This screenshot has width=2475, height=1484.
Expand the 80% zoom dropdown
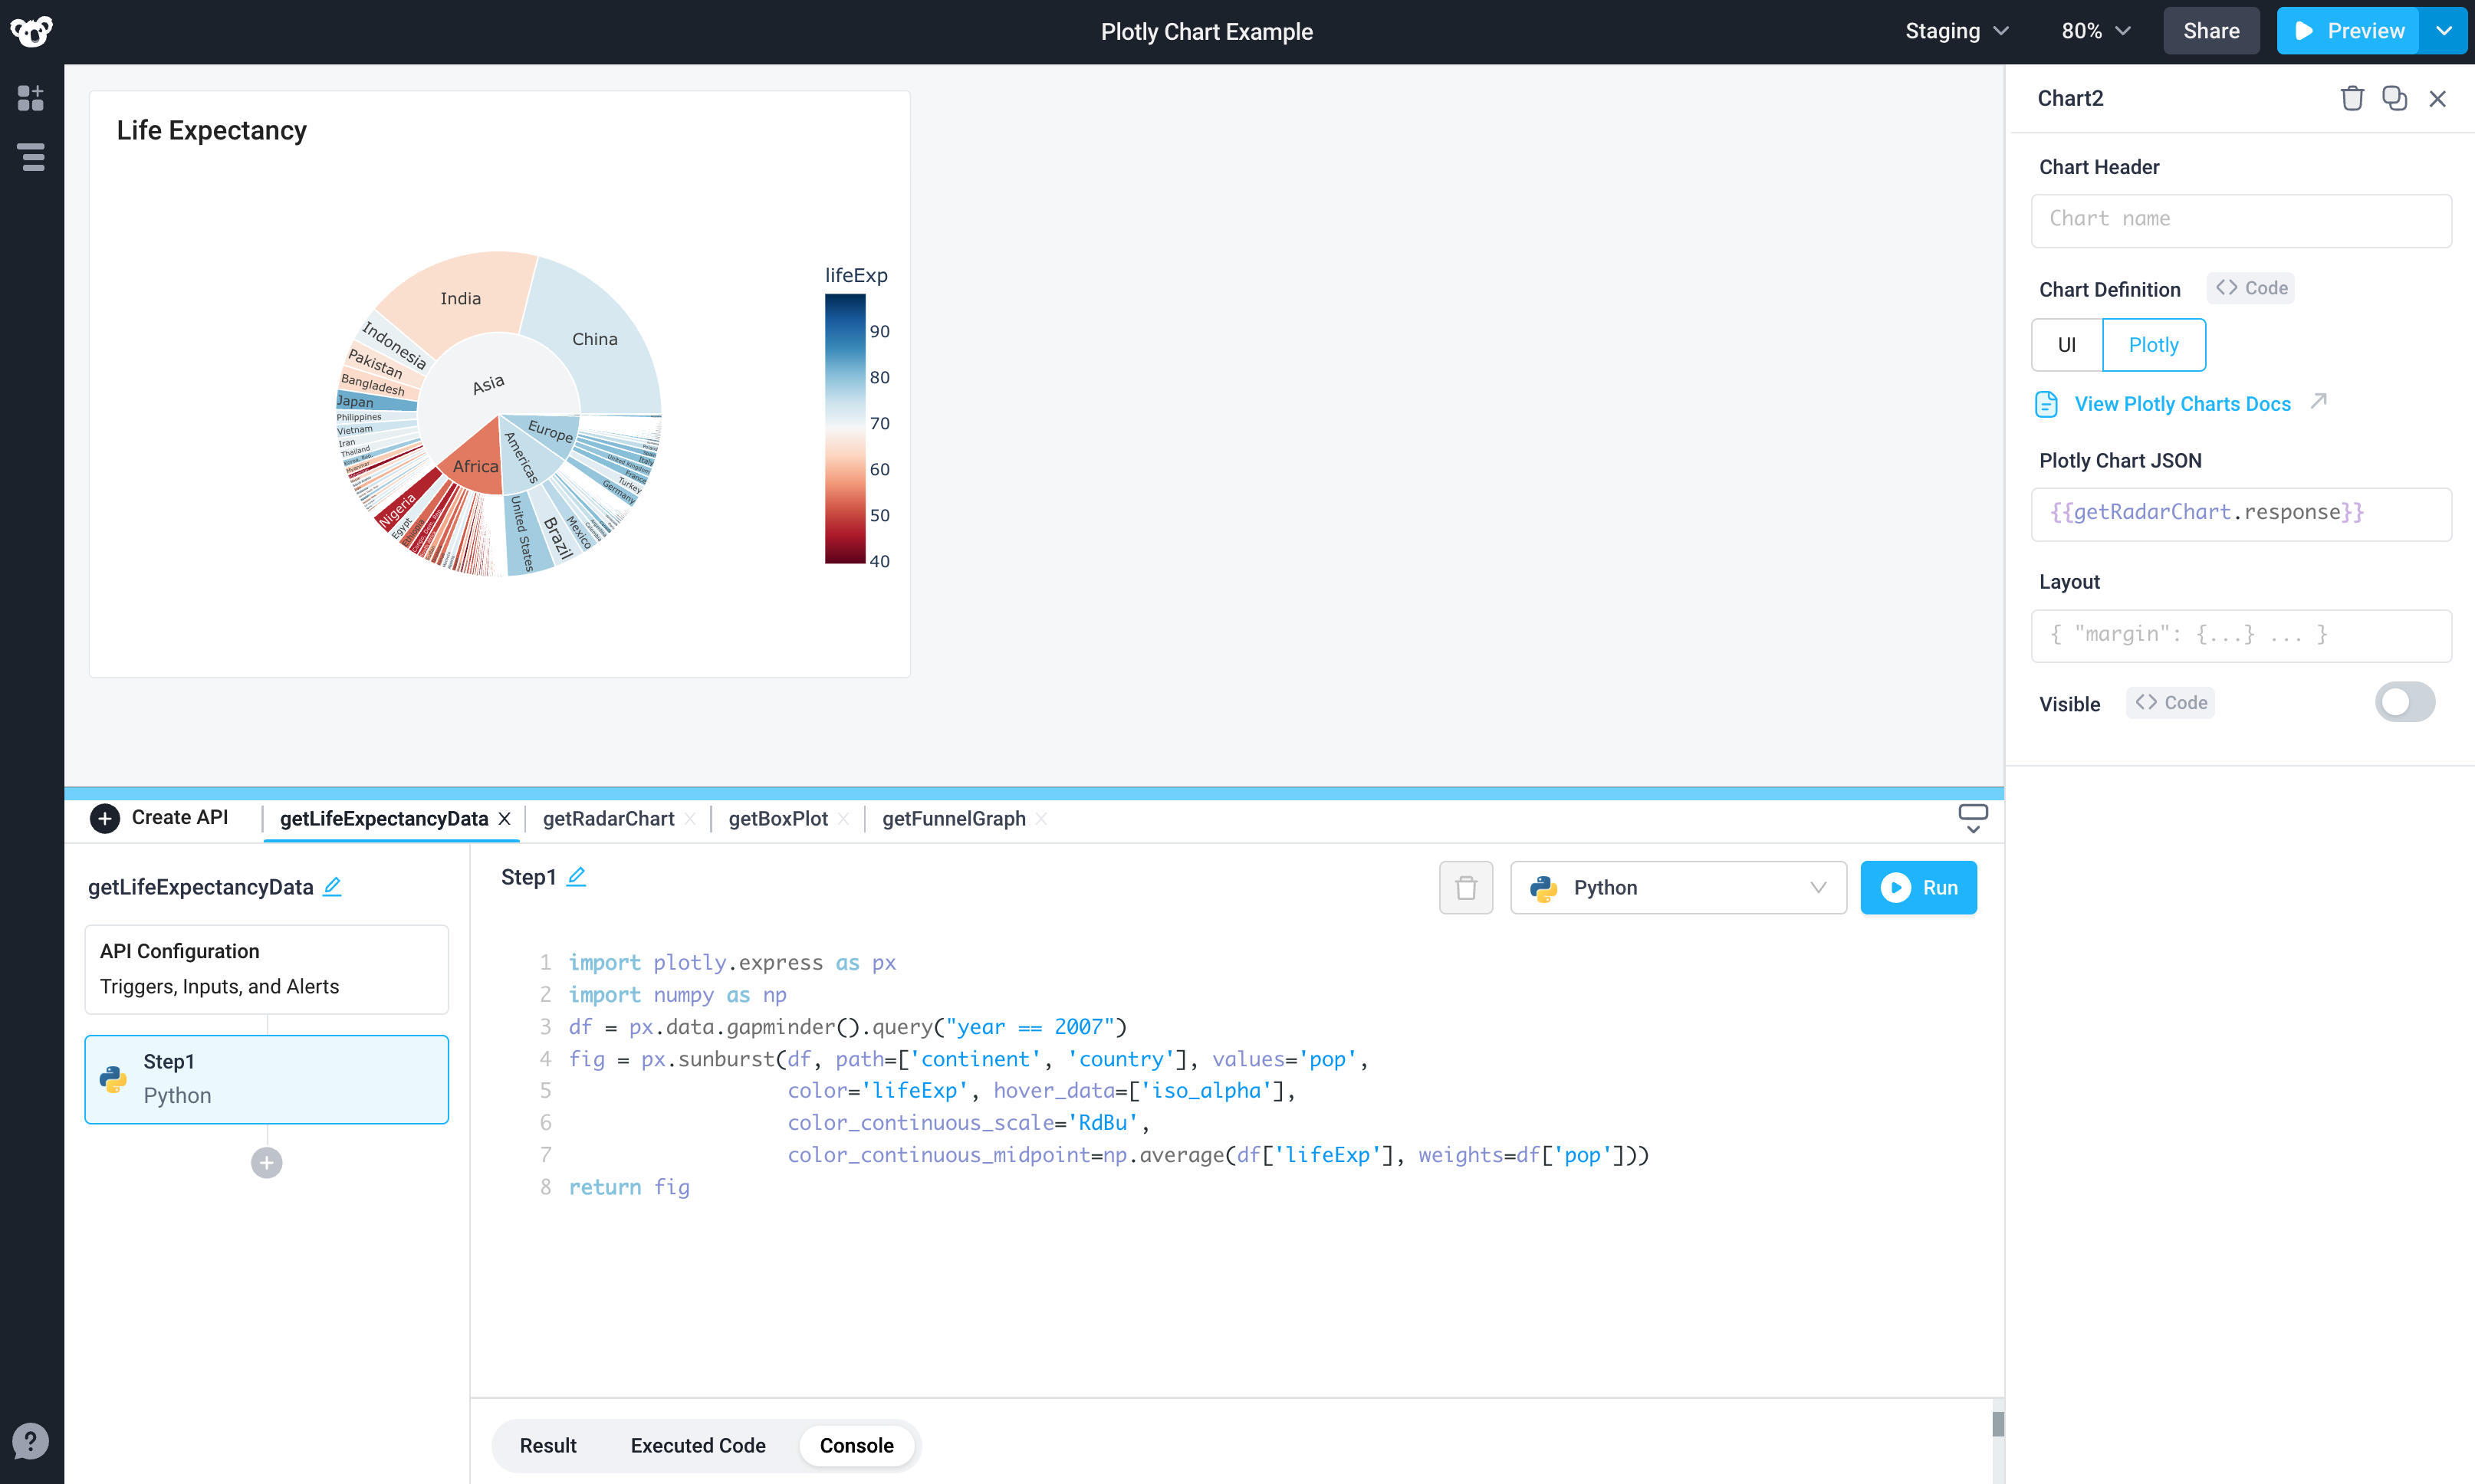pos(2096,31)
